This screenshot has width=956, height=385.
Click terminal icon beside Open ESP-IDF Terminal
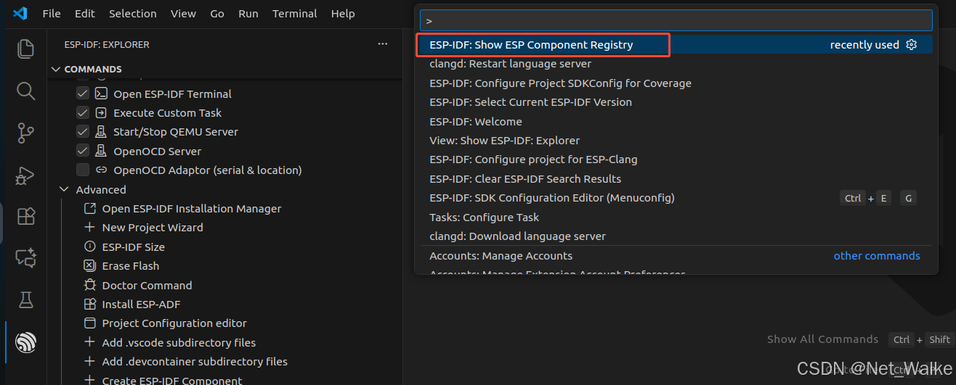(102, 94)
